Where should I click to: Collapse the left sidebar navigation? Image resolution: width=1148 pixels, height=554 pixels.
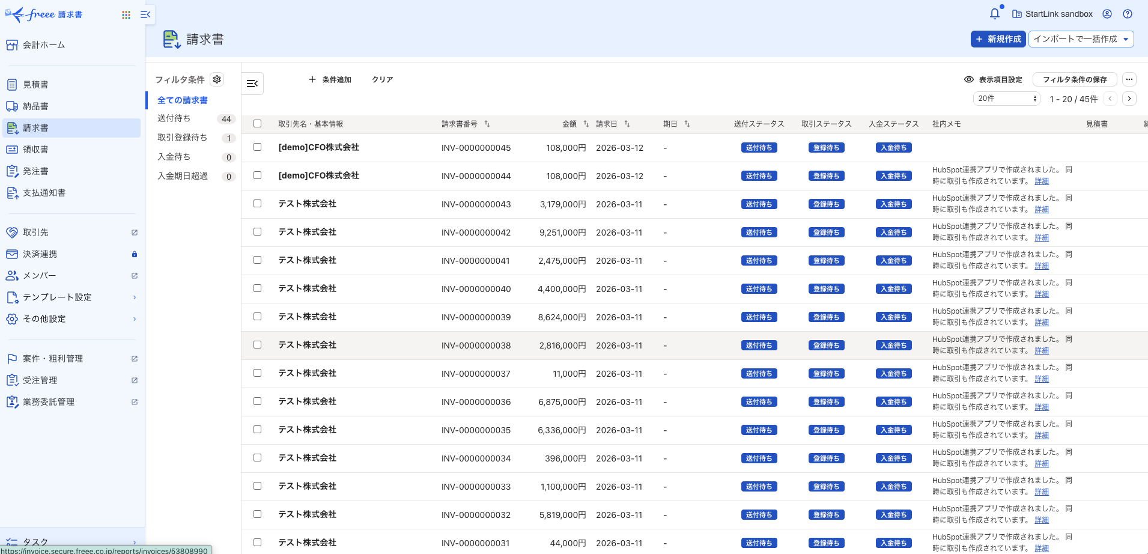coord(145,14)
